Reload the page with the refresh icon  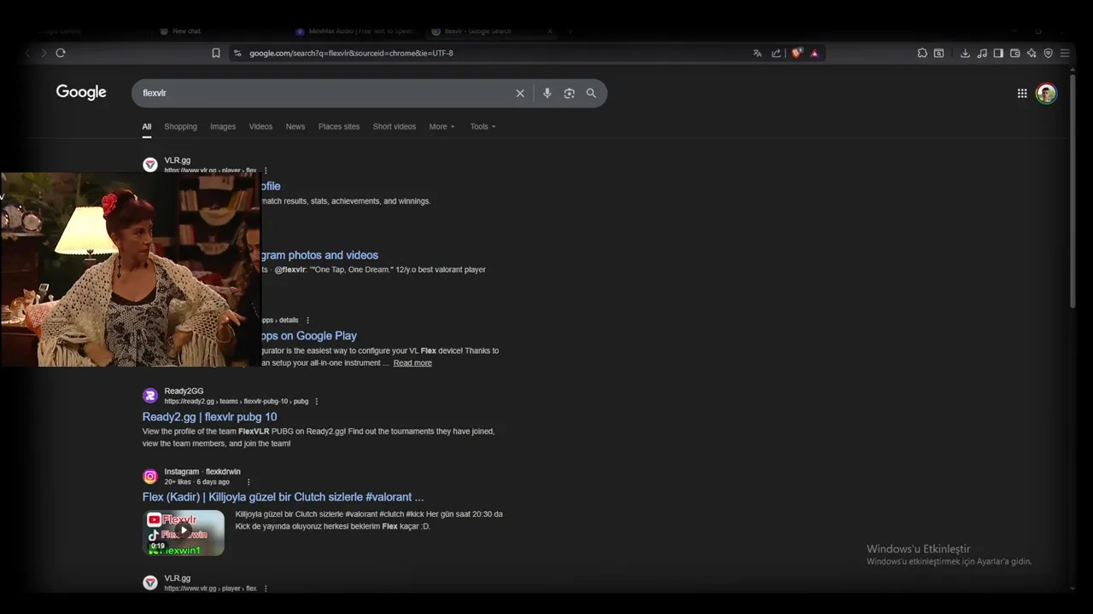(x=61, y=53)
